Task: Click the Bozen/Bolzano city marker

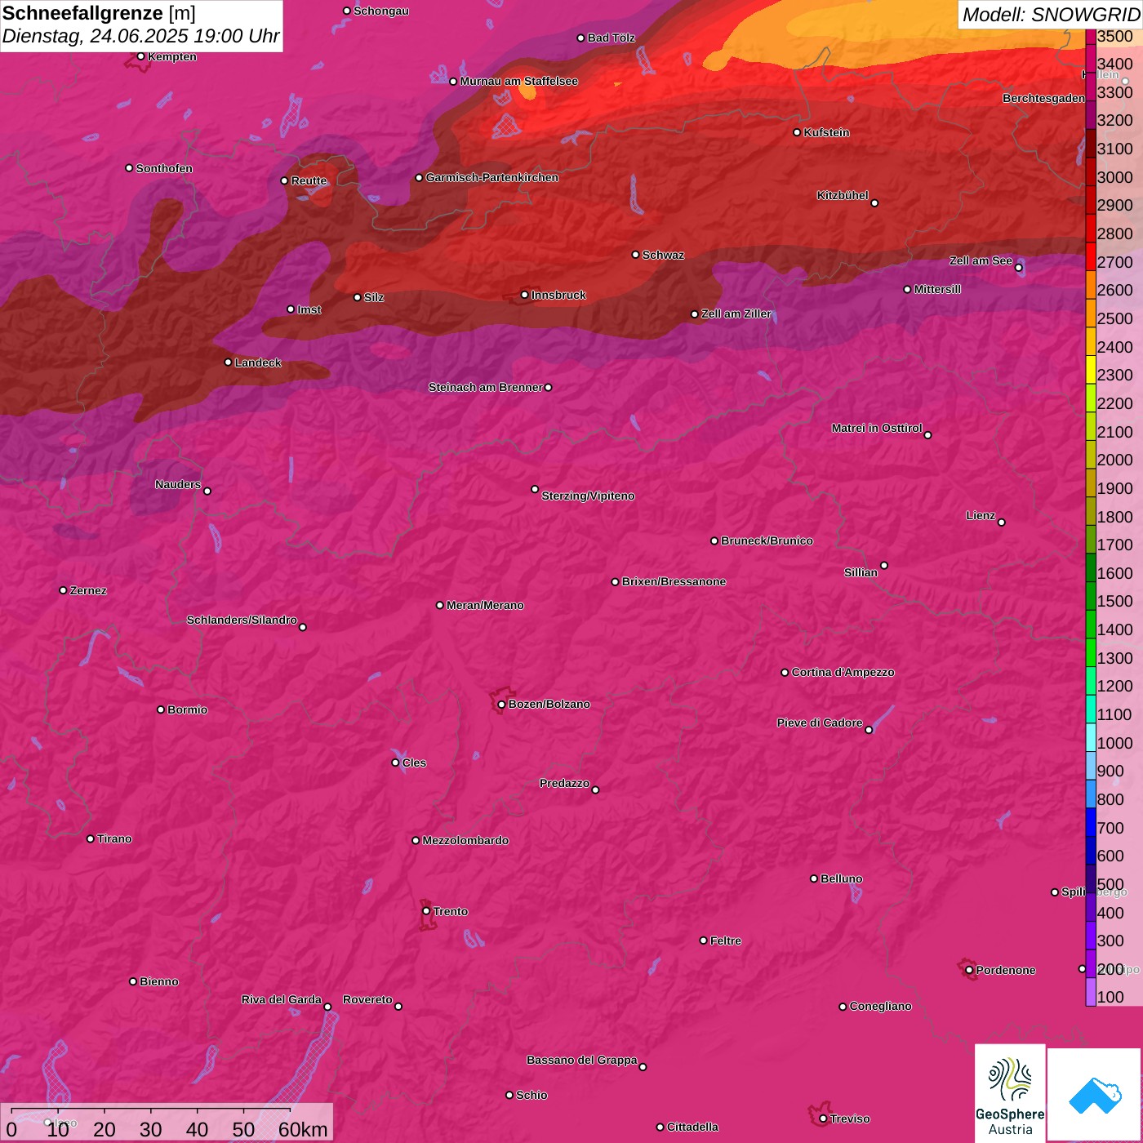Action: pyautogui.click(x=502, y=705)
